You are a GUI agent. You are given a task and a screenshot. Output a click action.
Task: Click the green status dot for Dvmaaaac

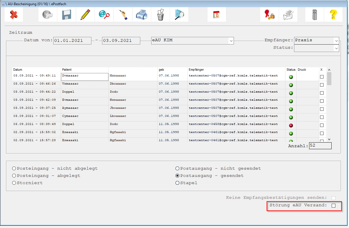pyautogui.click(x=291, y=77)
